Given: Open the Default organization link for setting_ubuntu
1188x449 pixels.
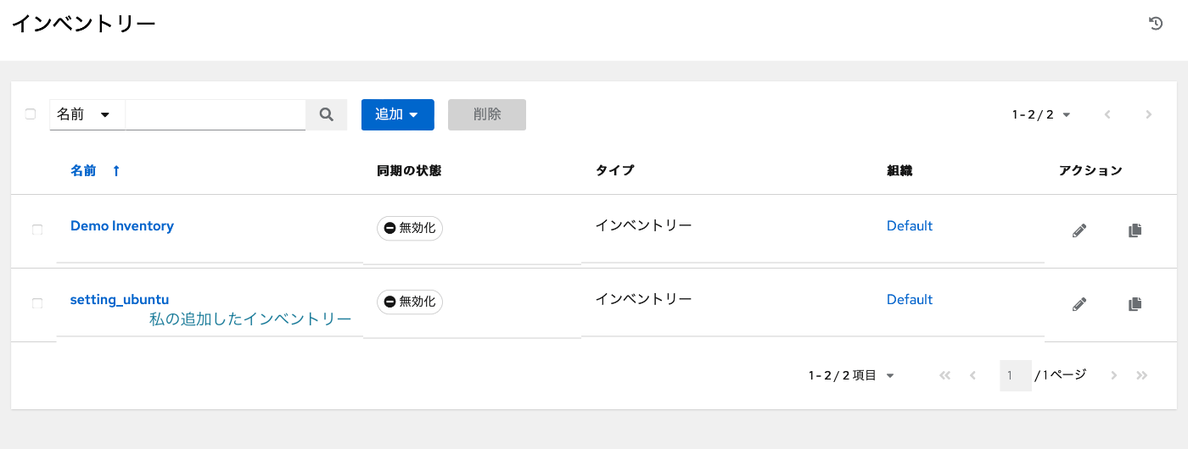Looking at the screenshot, I should [x=910, y=300].
